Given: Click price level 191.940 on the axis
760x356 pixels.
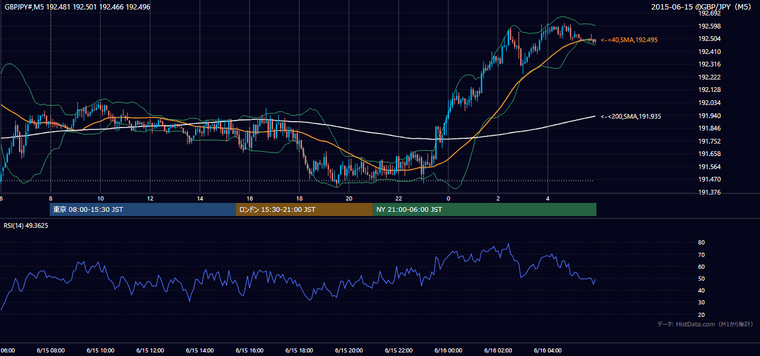Looking at the screenshot, I should 709,116.
